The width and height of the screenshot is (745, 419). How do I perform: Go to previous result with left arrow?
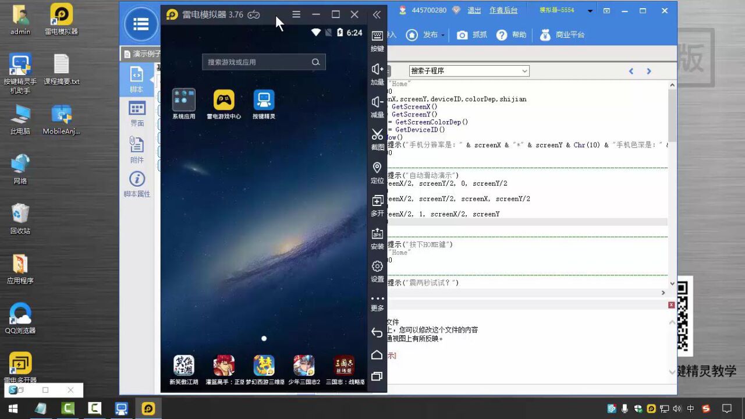[x=631, y=71]
